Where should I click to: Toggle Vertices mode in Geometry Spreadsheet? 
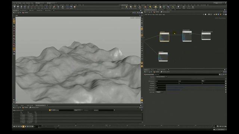tap(52, 110)
